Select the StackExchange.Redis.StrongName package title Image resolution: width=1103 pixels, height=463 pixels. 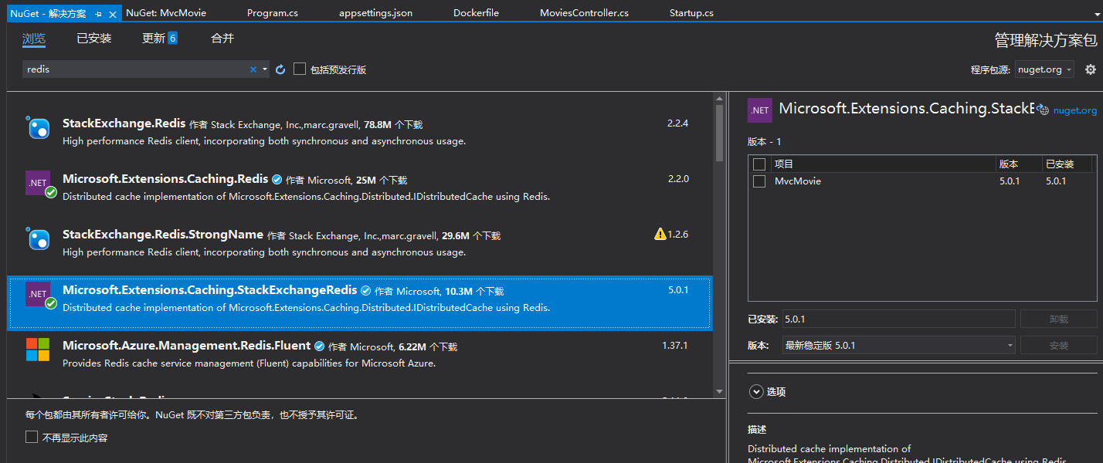coord(163,235)
